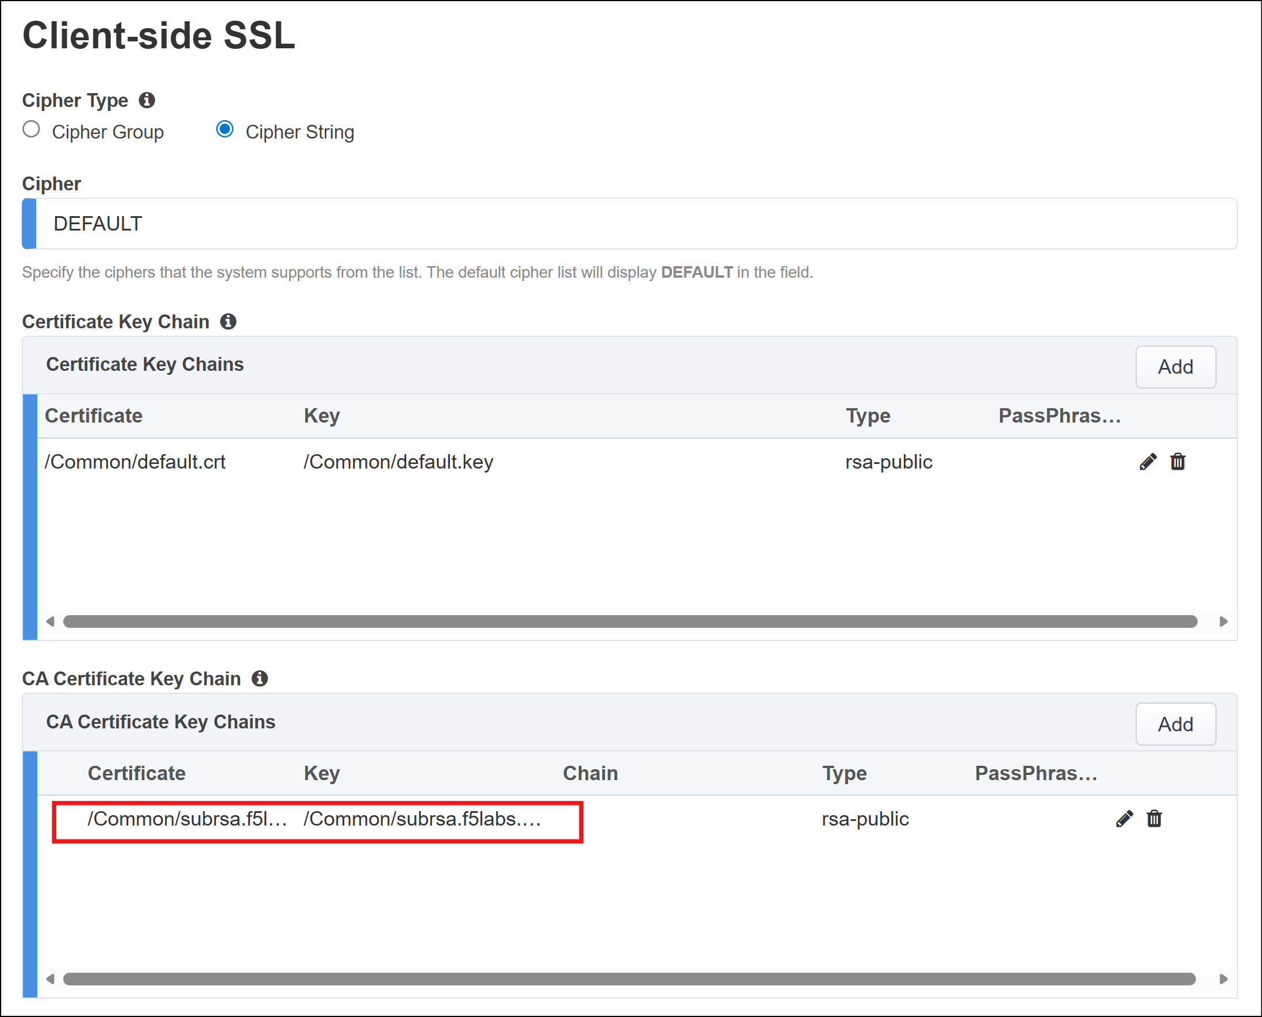Image resolution: width=1262 pixels, height=1017 pixels.
Task: Click the Chain column header in CA table
Action: coord(590,773)
